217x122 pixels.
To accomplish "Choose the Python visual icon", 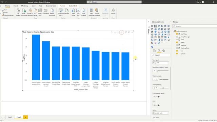I will pos(152,40).
